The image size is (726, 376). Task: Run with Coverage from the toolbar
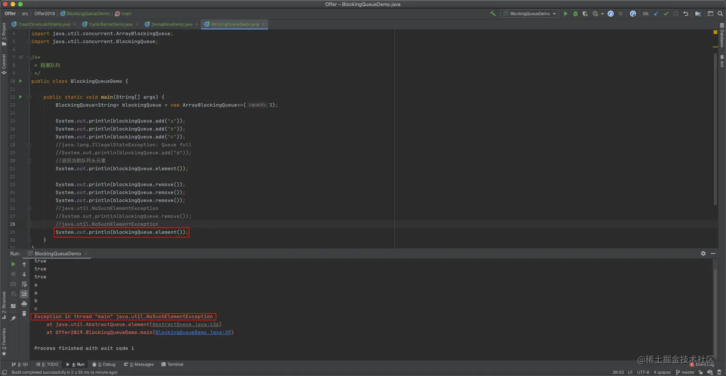click(x=585, y=14)
